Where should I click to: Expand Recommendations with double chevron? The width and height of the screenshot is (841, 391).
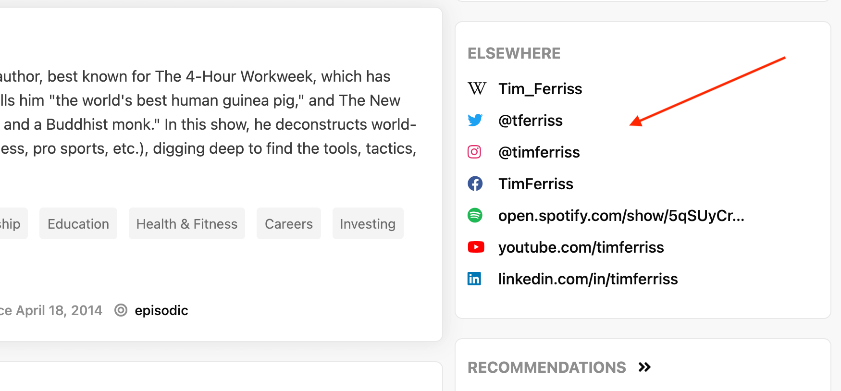point(644,367)
